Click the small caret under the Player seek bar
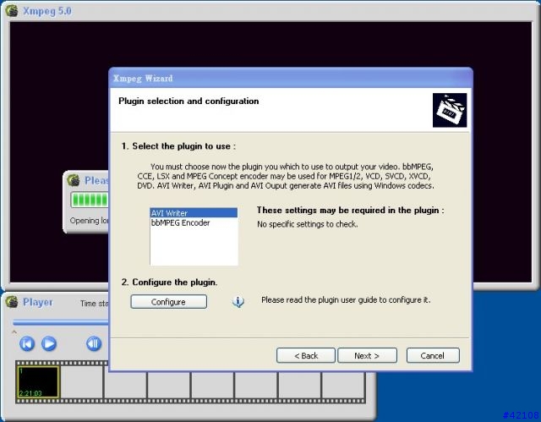 click(x=14, y=332)
